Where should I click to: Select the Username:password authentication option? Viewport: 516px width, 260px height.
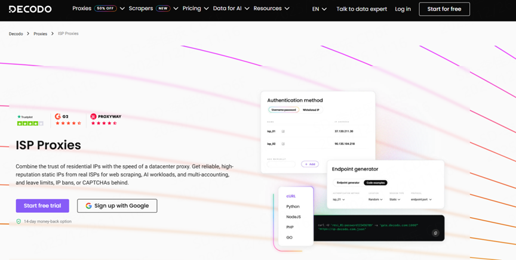[x=284, y=110]
